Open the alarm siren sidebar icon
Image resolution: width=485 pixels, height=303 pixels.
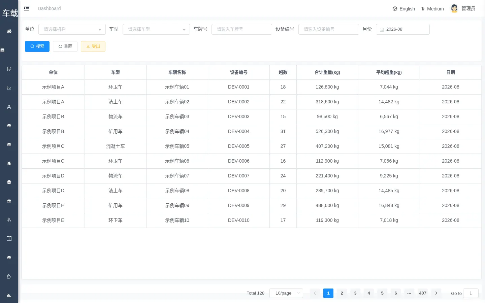(x=9, y=163)
